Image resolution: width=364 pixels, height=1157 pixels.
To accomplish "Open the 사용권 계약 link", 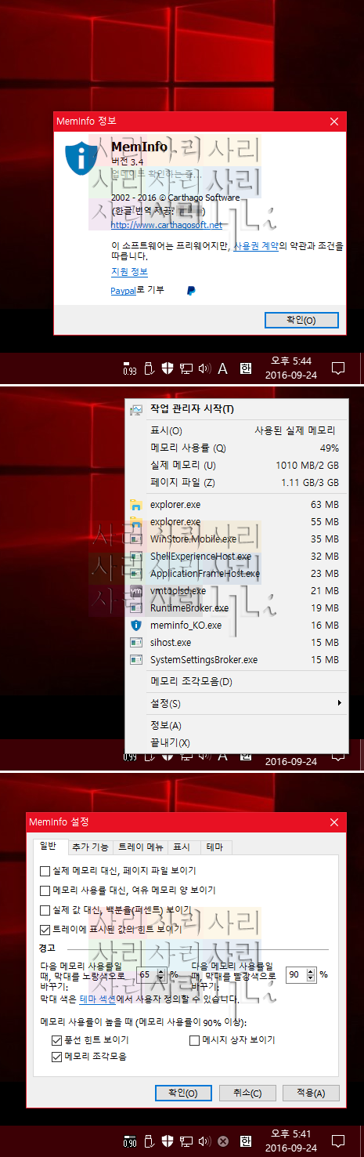I will tap(256, 245).
